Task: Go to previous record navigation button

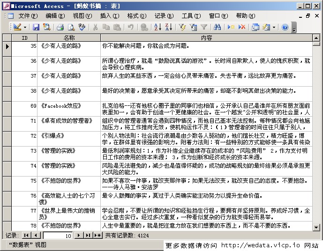Action: [x=36, y=235]
